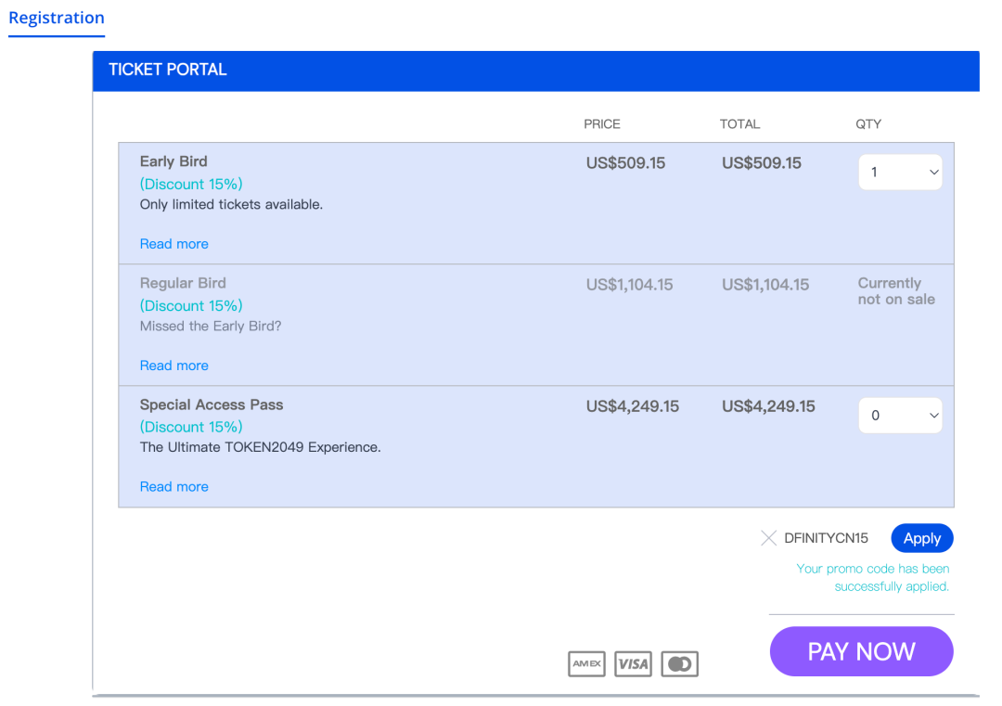
Task: Click Read more under Regular Bird
Action: click(173, 366)
